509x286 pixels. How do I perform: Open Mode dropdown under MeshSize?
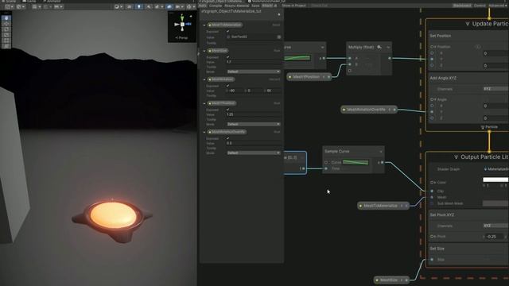(253, 71)
